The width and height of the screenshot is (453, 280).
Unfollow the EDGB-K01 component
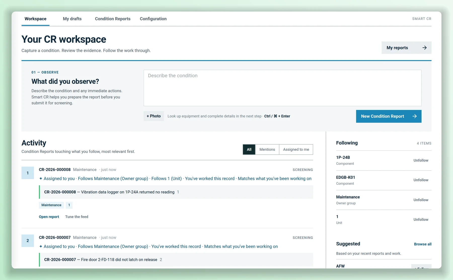pos(421,180)
